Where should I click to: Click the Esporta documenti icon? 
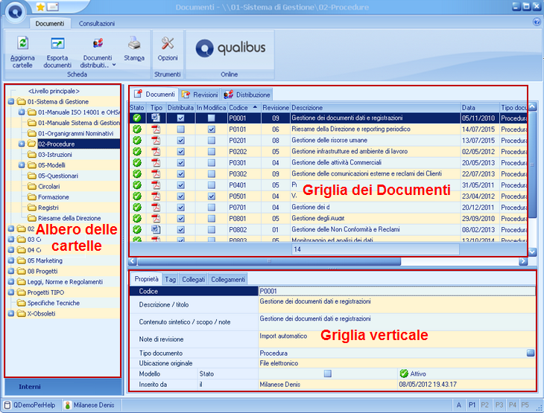coord(57,43)
